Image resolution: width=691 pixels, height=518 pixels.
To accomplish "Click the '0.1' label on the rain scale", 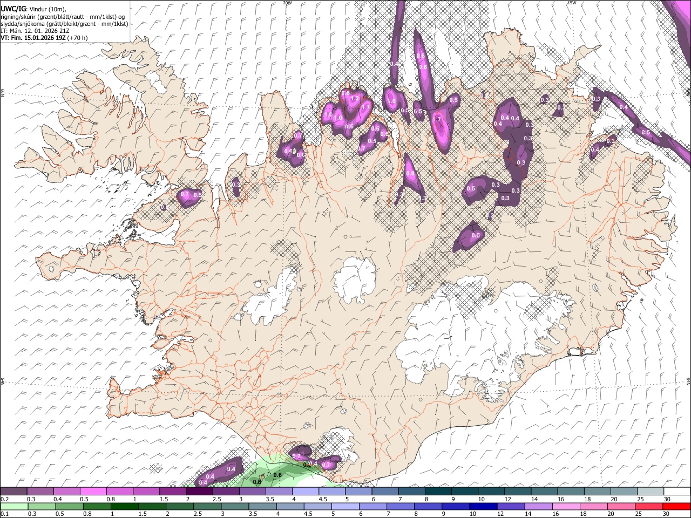I will pyautogui.click(x=4, y=514).
